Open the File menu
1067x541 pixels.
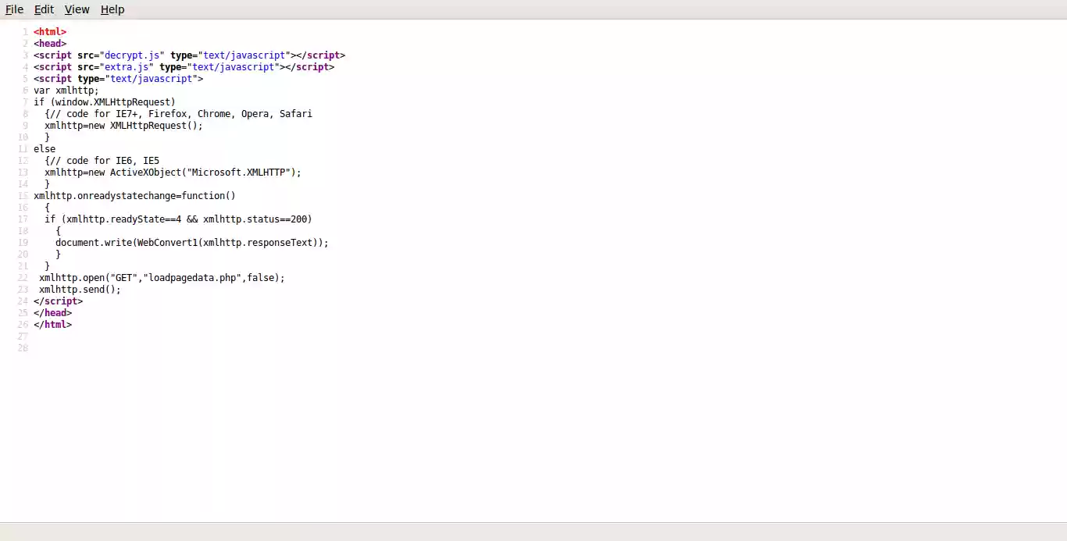pyautogui.click(x=14, y=9)
